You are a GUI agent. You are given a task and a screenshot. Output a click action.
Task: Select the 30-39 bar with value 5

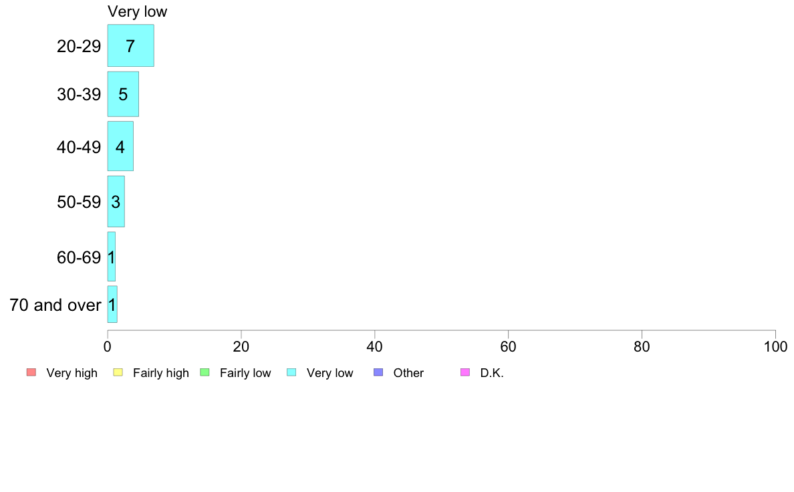click(123, 94)
